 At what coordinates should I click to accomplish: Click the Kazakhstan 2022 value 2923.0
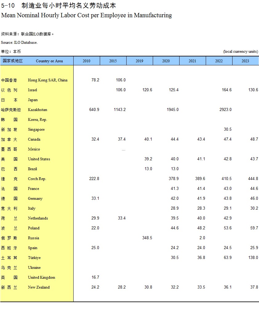(x=225, y=110)
